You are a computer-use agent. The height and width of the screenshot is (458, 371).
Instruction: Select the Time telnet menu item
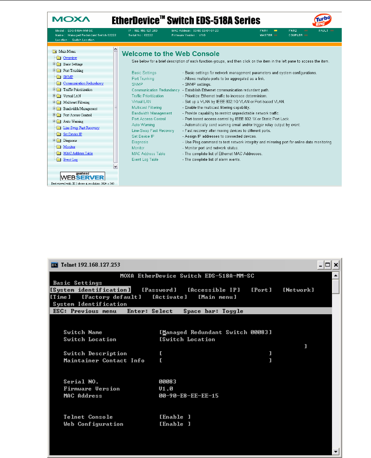61,297
